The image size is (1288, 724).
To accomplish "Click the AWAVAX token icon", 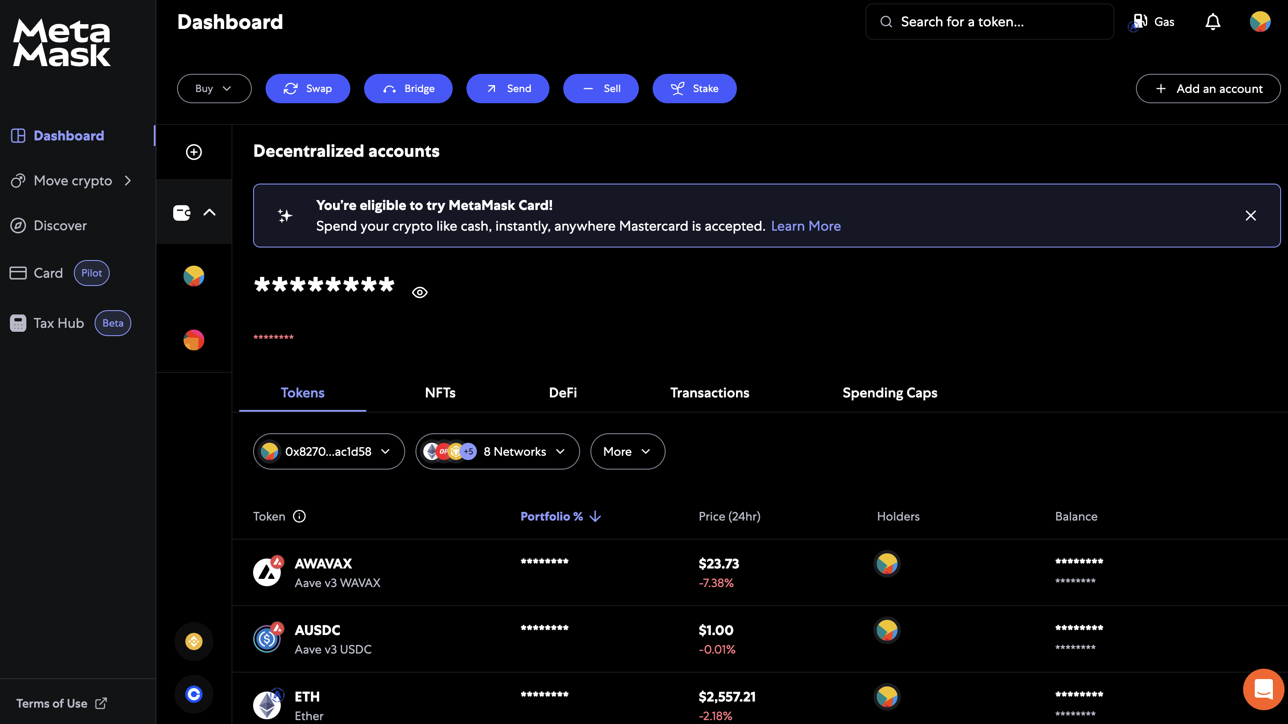I will [x=267, y=571].
